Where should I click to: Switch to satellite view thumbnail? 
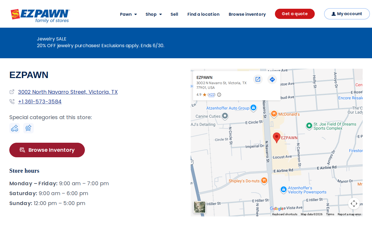pos(200,207)
